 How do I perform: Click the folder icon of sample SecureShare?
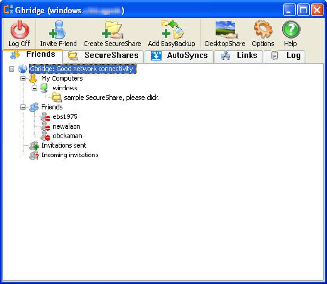click(57, 98)
